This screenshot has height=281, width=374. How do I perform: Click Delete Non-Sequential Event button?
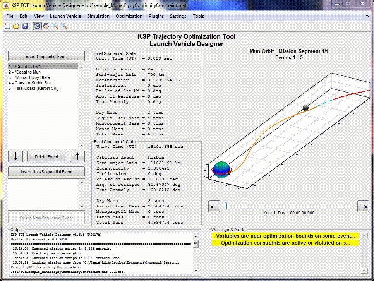[x=46, y=218]
